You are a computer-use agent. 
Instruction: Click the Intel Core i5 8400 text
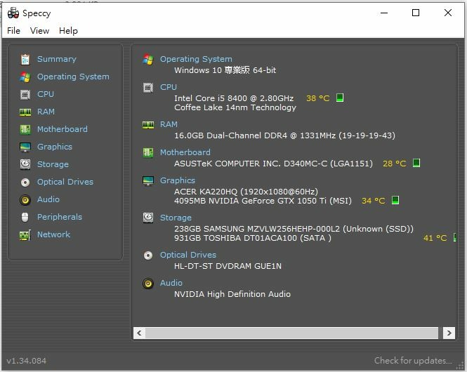234,98
